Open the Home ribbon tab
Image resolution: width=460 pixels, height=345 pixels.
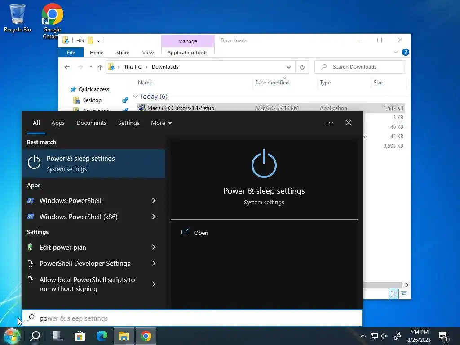tap(97, 53)
